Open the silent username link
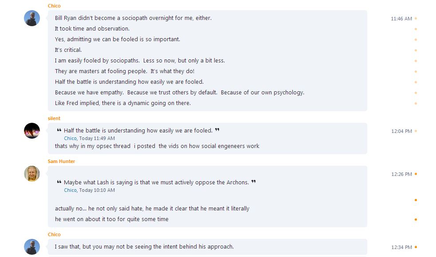436x257 pixels. [x=54, y=118]
